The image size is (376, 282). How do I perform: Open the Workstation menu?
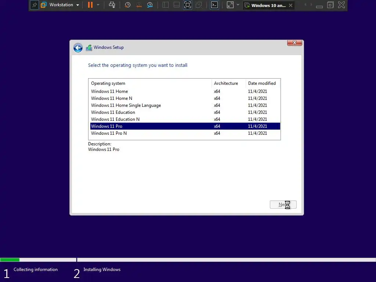61,5
